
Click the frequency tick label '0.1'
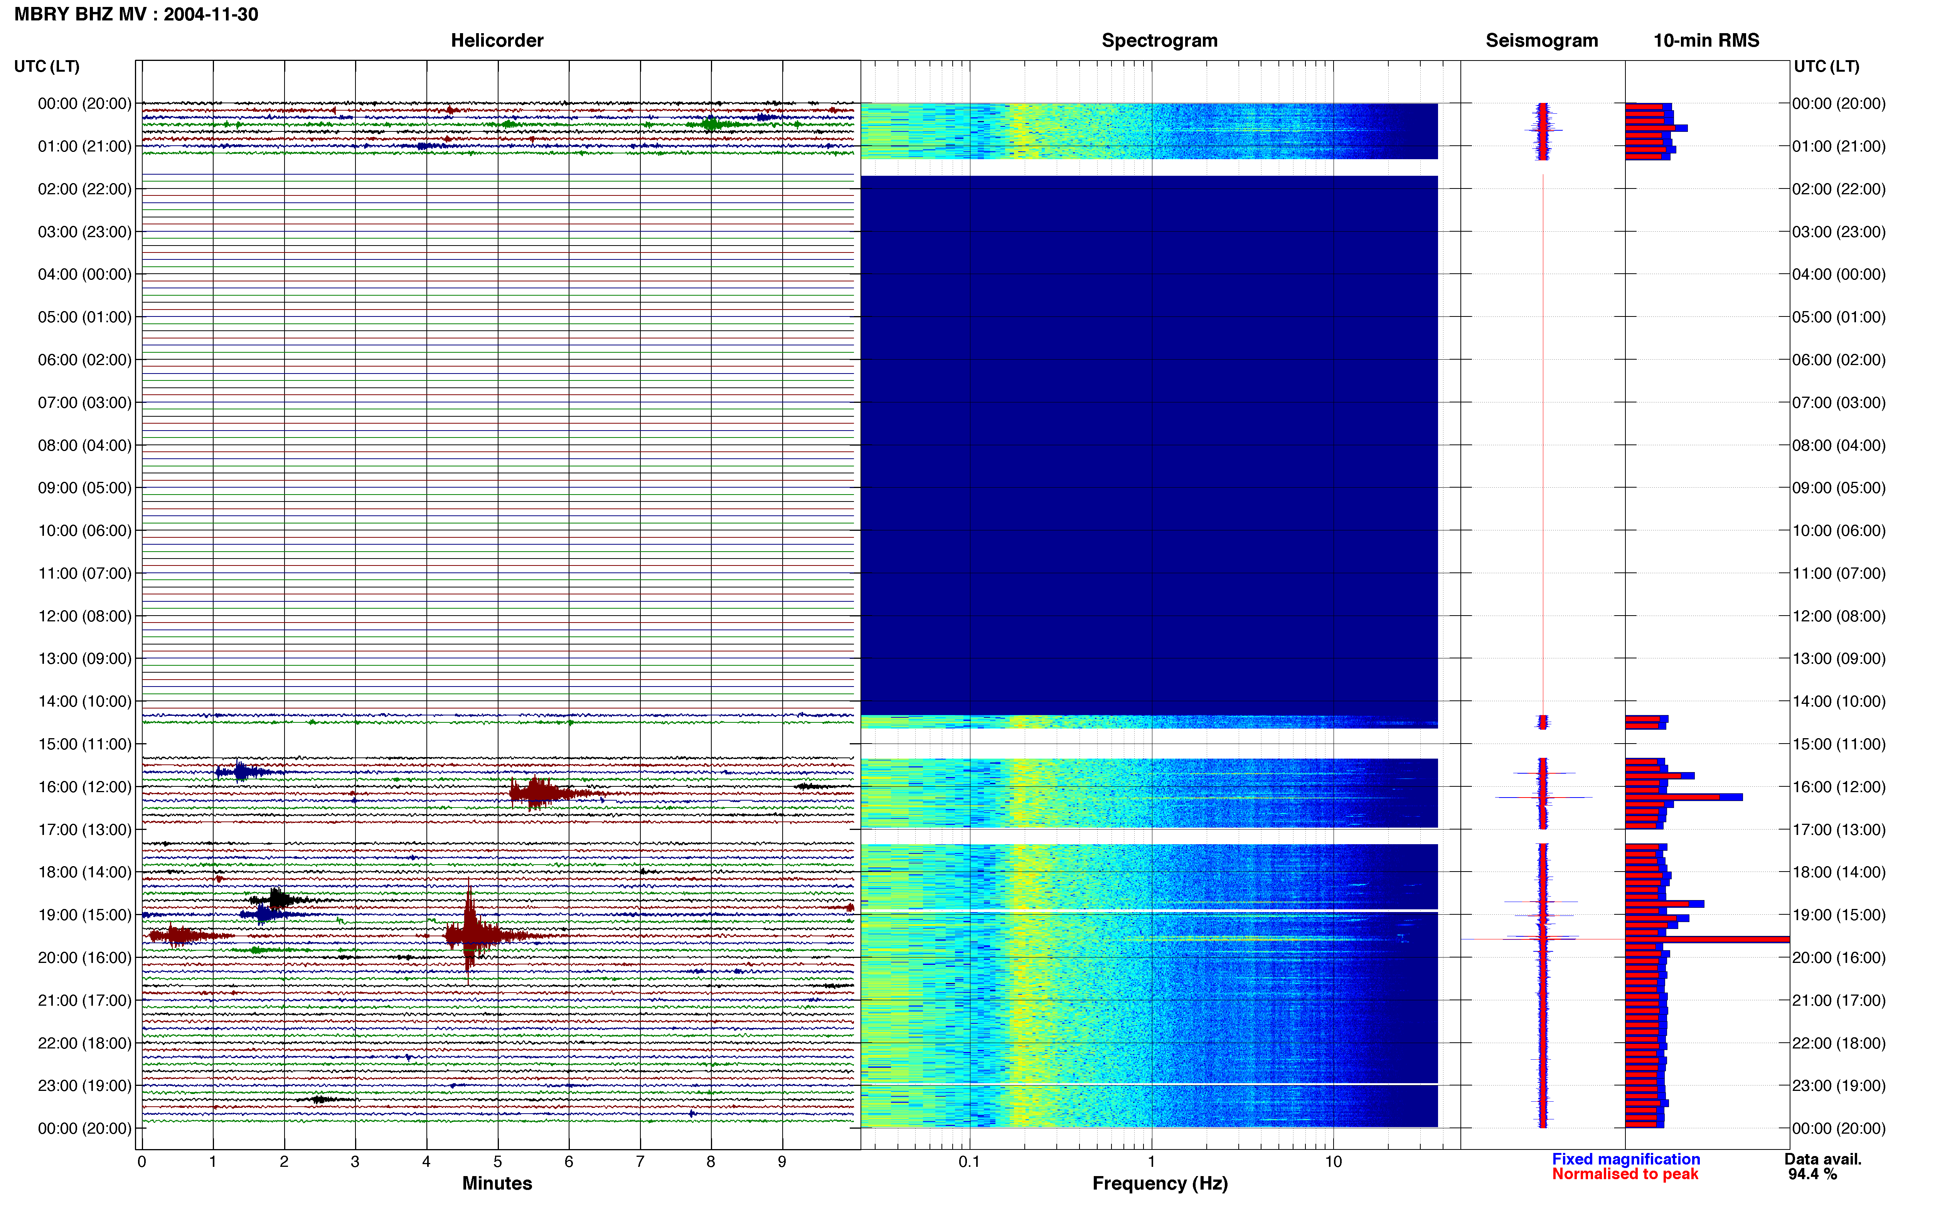(969, 1161)
